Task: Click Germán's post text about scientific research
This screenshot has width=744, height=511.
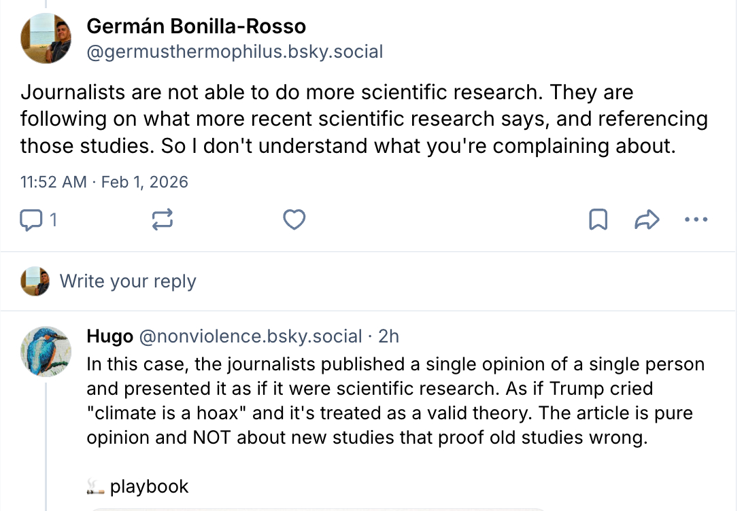Action: pos(364,119)
